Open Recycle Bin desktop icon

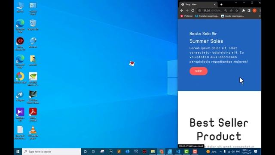[x=33, y=25]
